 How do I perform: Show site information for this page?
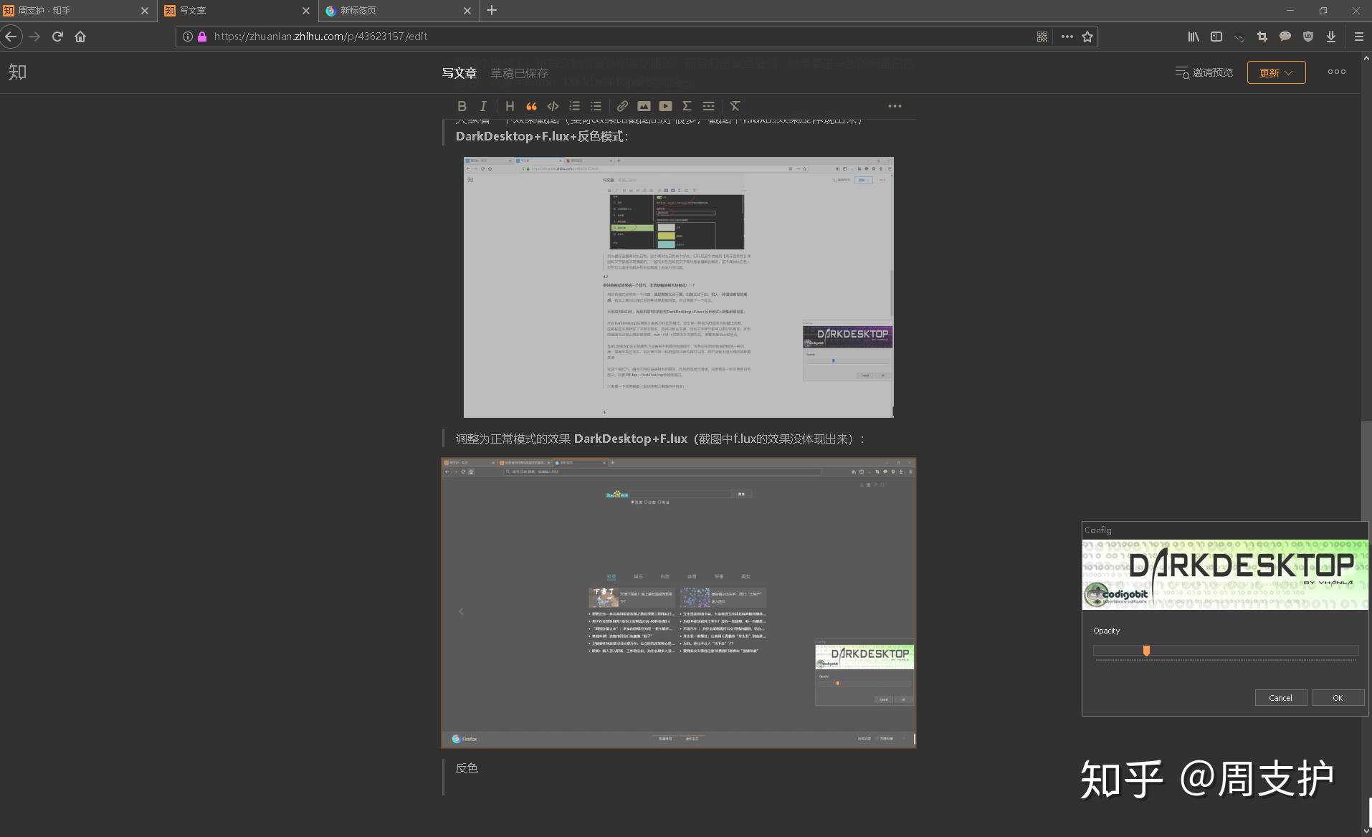(187, 37)
